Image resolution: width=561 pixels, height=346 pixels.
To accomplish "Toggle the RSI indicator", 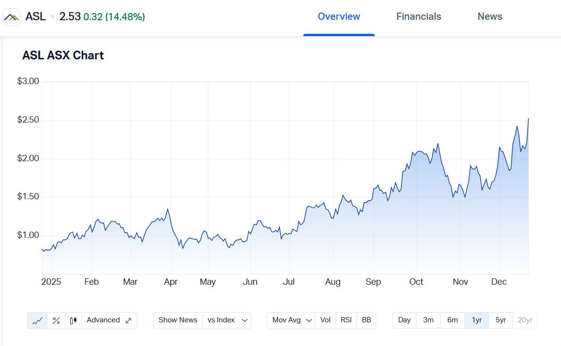I will click(346, 320).
